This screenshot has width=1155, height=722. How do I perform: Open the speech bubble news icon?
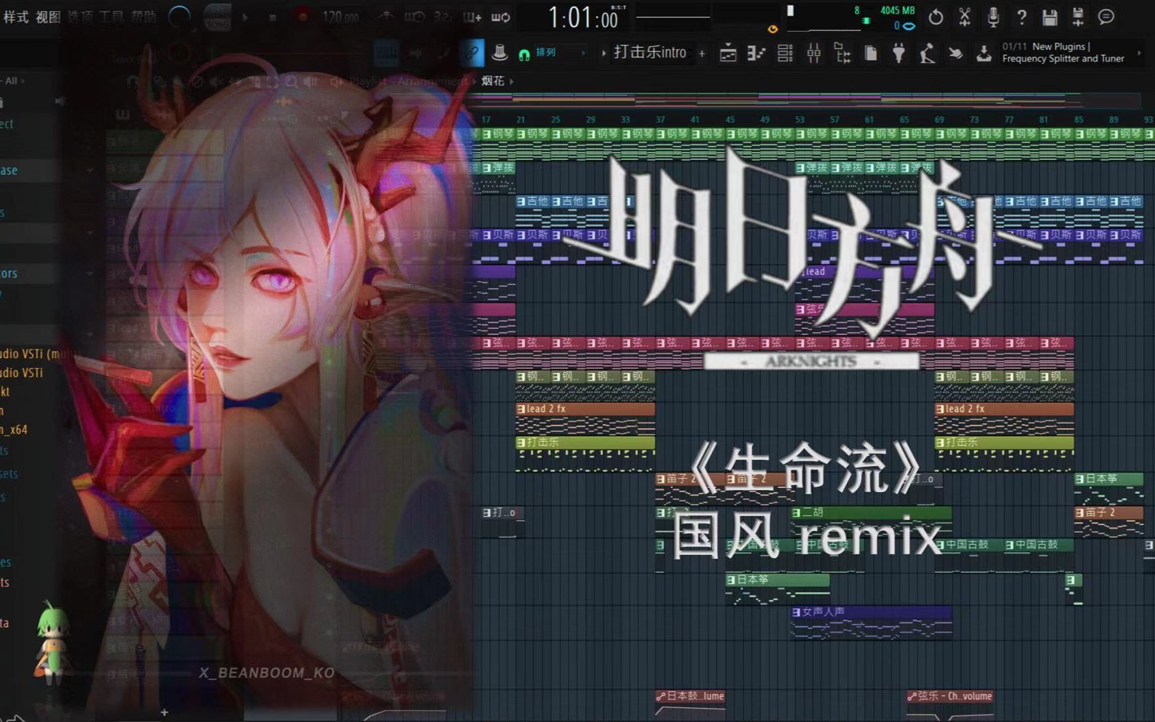click(x=1106, y=16)
